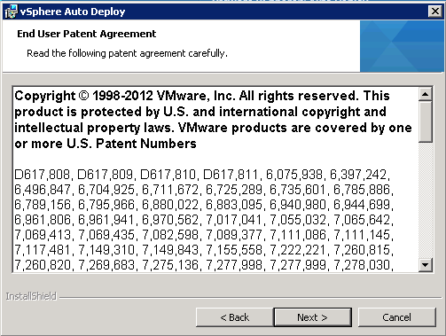Click the bold copyright paragraph in text box
This screenshot has width=446, height=336.
coord(213,120)
